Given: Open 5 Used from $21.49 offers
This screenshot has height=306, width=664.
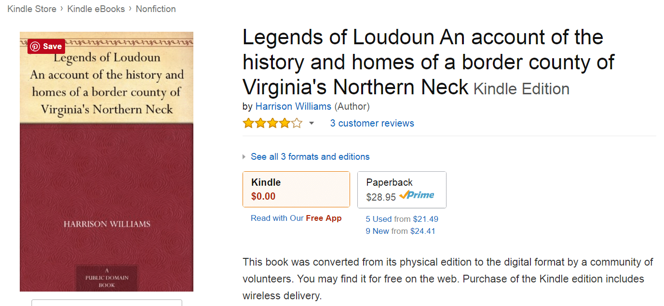Looking at the screenshot, I should [x=402, y=219].
